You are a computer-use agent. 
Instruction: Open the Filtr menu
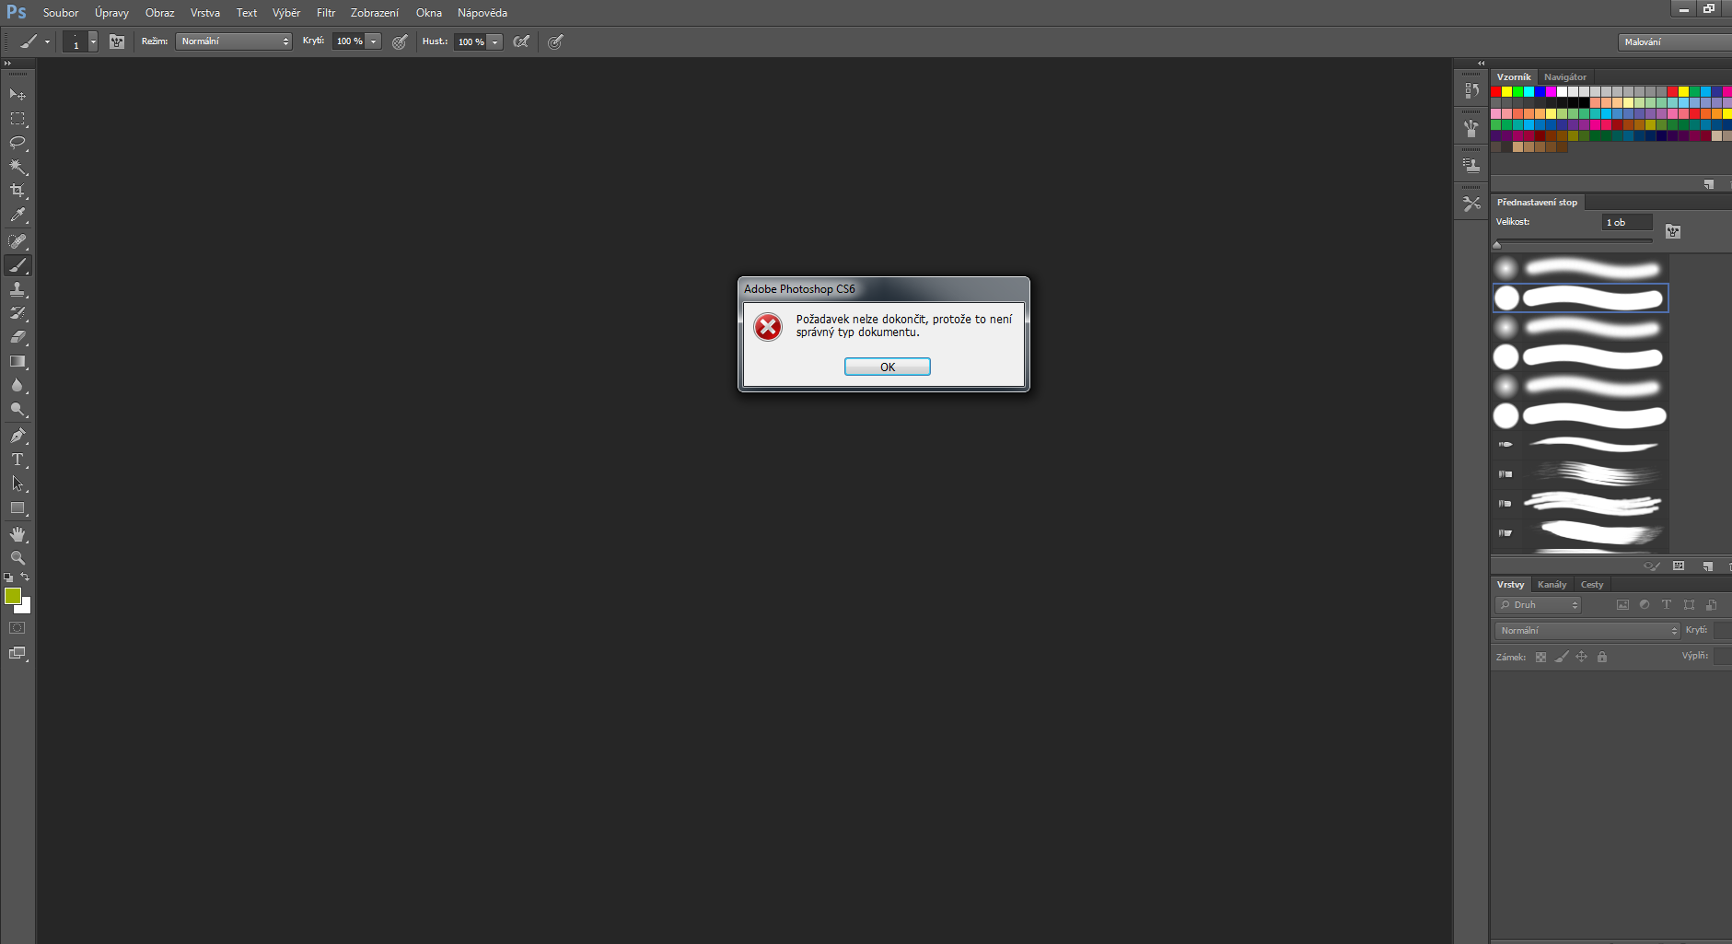click(326, 13)
